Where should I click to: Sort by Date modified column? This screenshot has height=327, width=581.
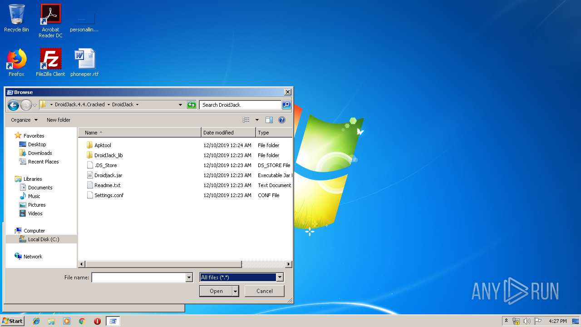(228, 133)
